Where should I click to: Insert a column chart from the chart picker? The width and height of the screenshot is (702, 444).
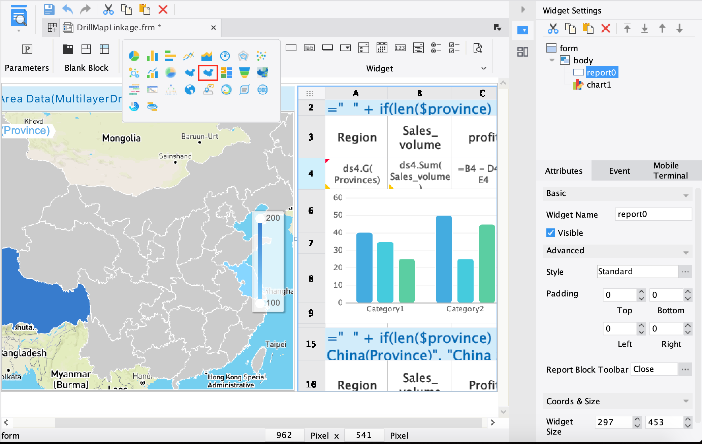[x=152, y=56]
